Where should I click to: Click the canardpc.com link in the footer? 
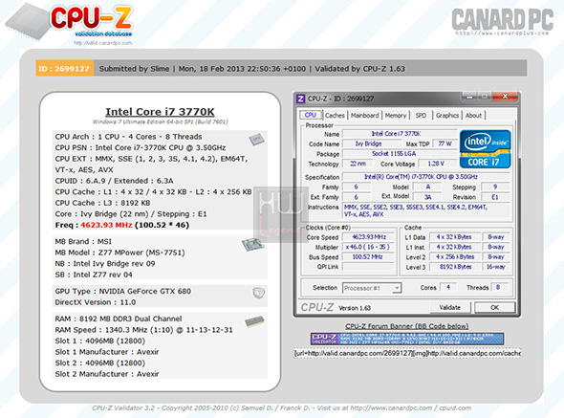tap(391, 407)
